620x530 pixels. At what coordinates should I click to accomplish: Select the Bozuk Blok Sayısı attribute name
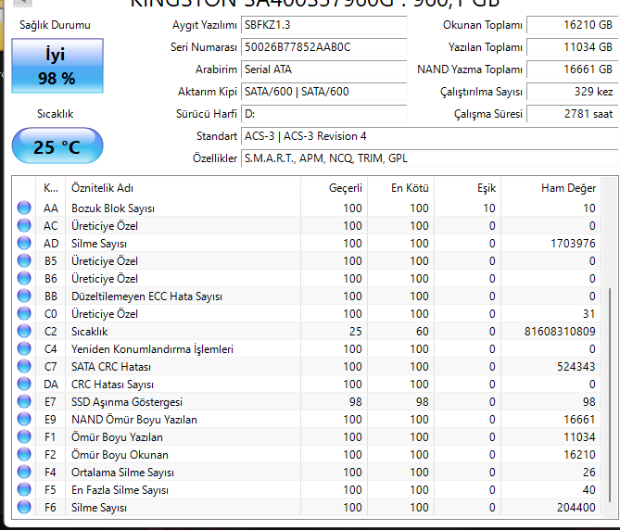(x=113, y=208)
